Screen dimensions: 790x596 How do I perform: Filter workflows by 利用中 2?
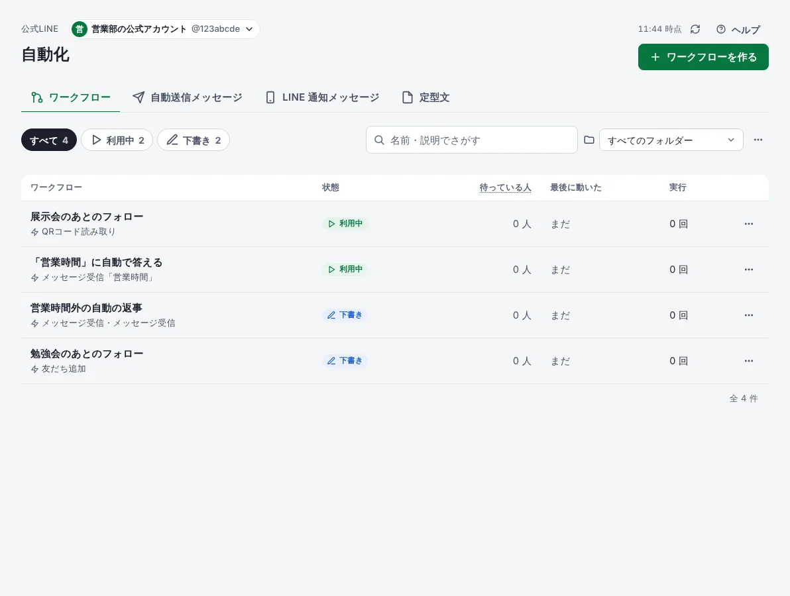click(x=117, y=140)
